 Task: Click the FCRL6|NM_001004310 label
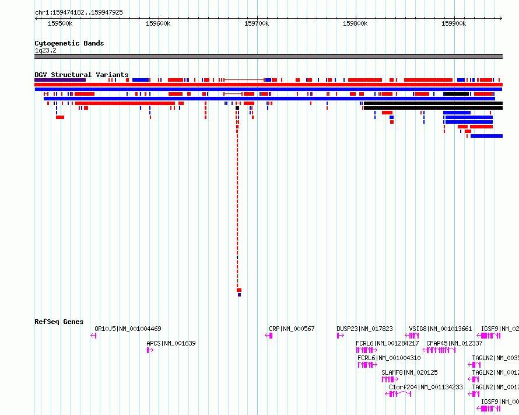pos(389,358)
